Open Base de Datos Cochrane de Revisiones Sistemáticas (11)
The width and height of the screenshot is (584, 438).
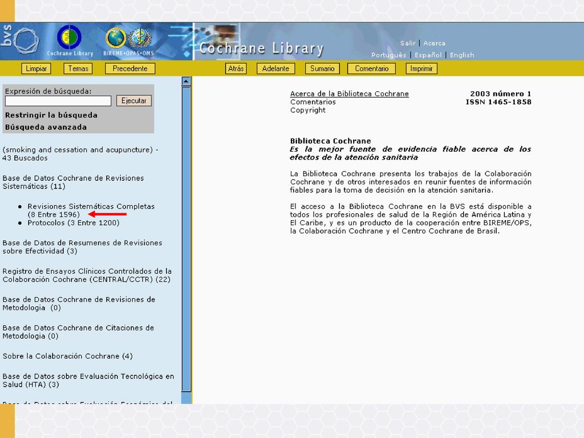pyautogui.click(x=73, y=182)
